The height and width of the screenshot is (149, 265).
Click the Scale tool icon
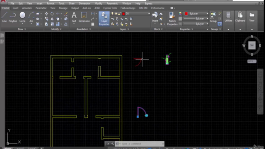[x=52, y=24]
